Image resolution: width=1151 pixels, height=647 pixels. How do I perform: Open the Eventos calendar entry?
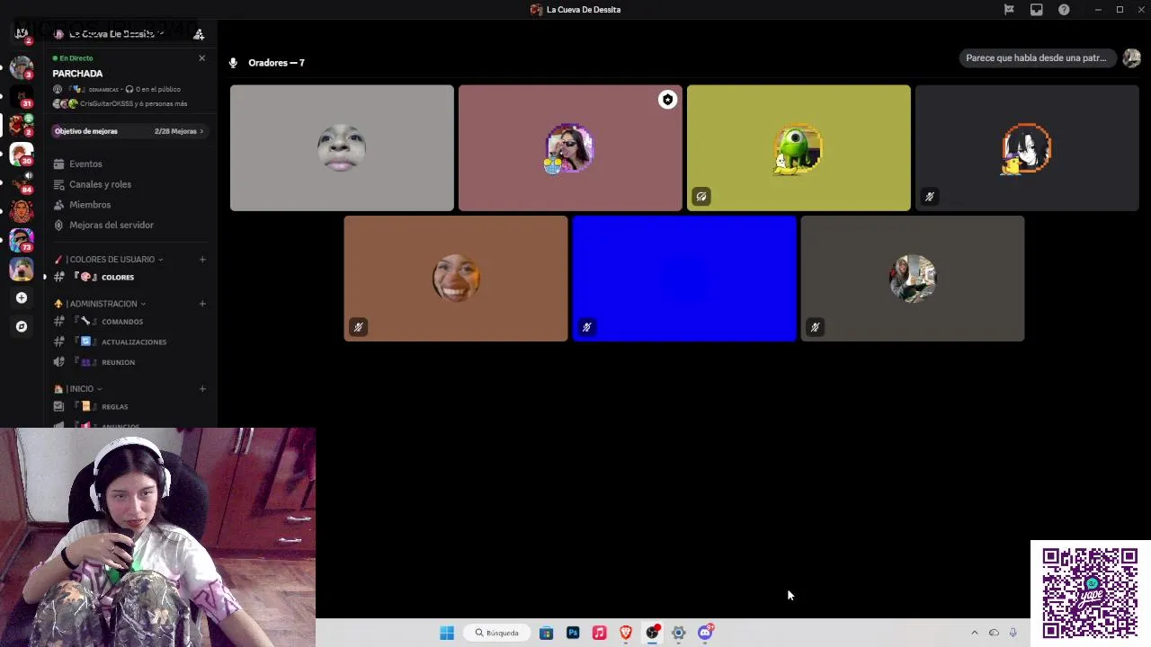(x=129, y=164)
